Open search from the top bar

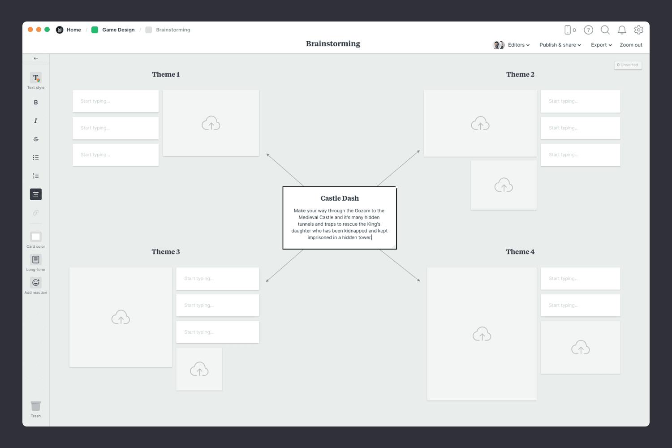point(605,30)
